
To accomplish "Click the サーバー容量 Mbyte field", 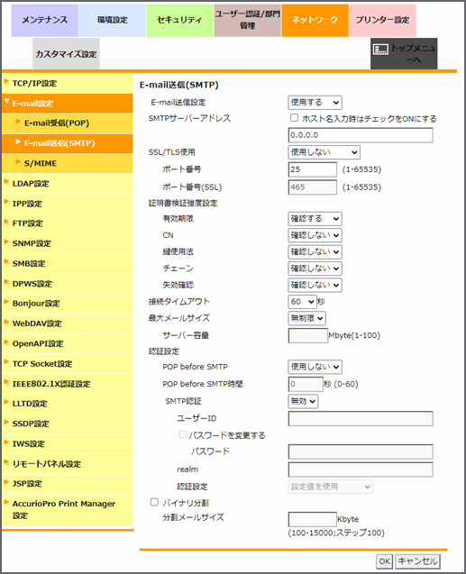I will 308,336.
